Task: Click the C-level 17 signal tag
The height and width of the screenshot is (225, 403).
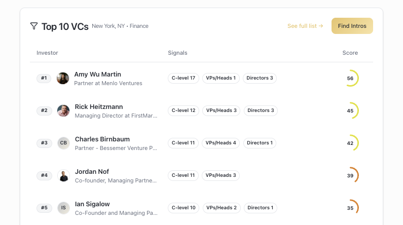Action: tap(183, 78)
